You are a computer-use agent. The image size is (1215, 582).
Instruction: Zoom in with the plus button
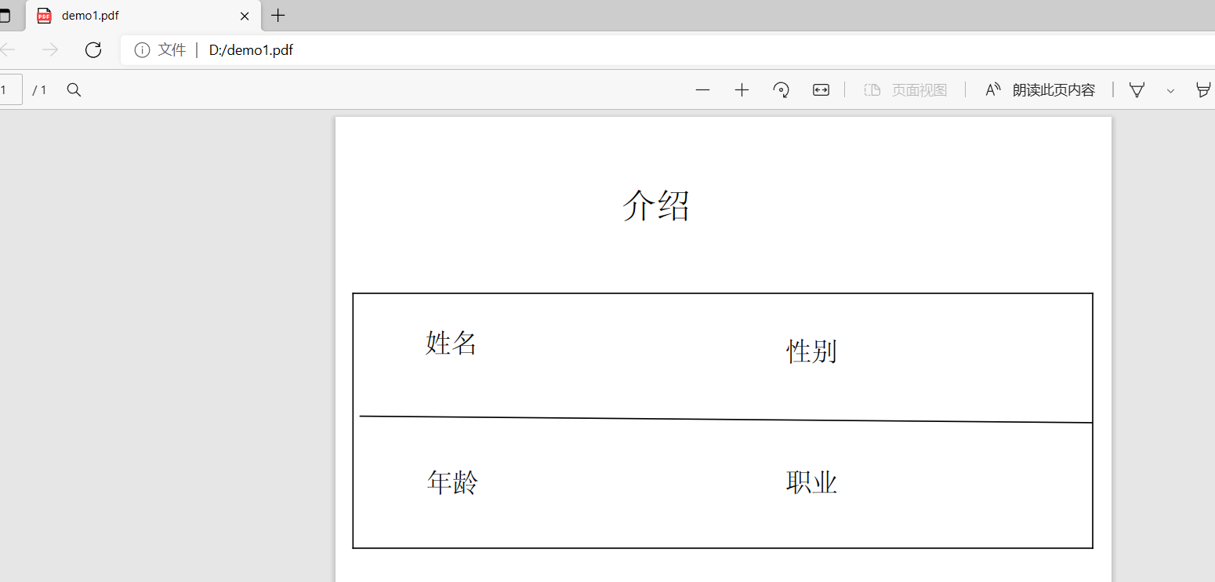click(x=742, y=90)
